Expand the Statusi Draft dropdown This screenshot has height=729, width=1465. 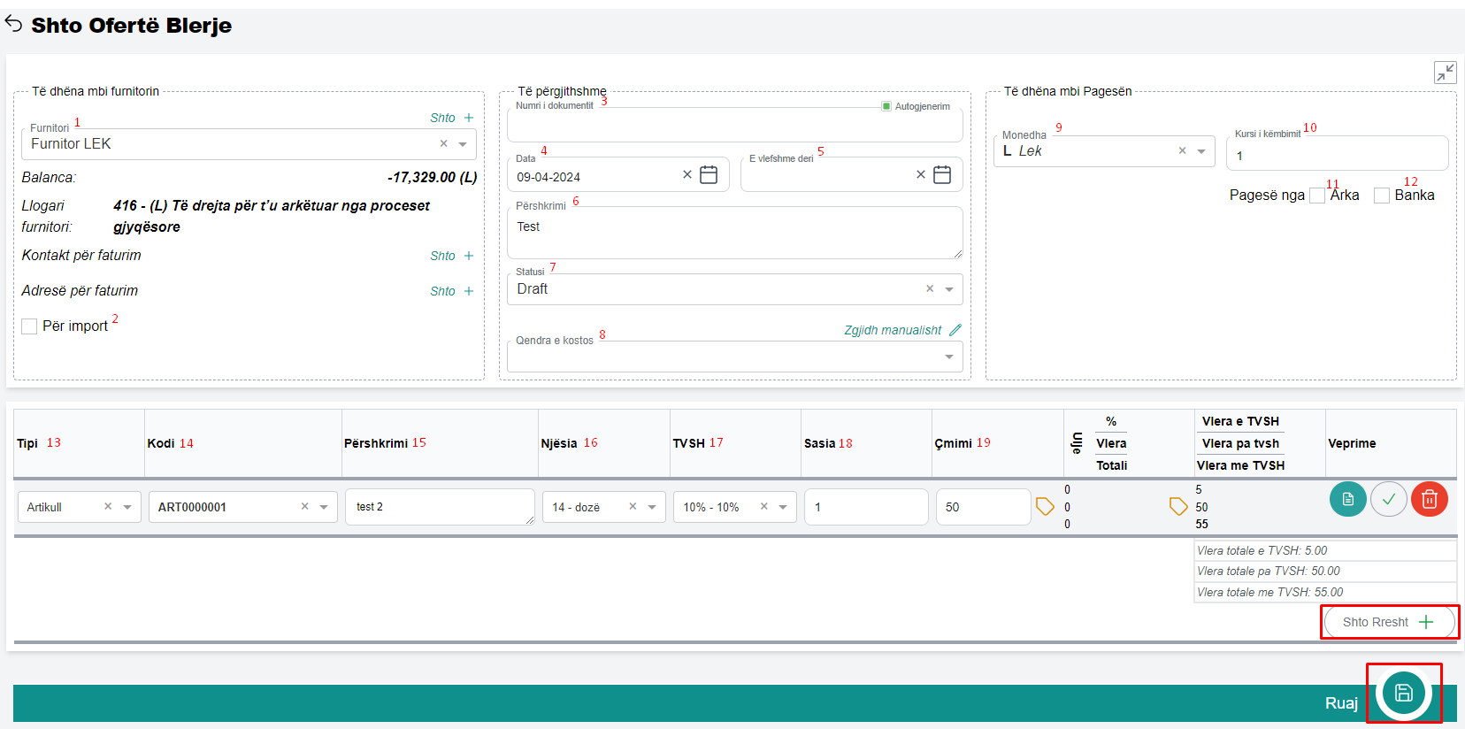click(949, 289)
